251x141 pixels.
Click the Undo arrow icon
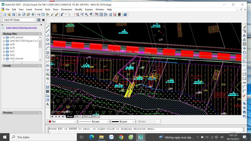point(62,14)
